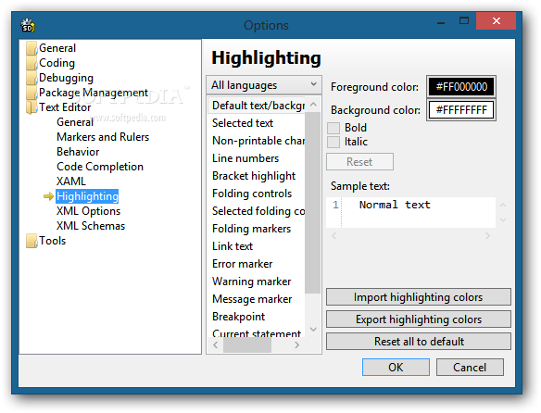Image resolution: width=541 pixels, height=413 pixels.
Task: Toggle the Bold checkbox
Action: (x=333, y=128)
